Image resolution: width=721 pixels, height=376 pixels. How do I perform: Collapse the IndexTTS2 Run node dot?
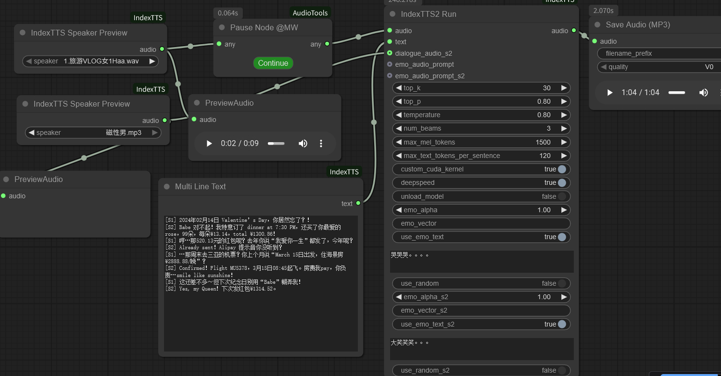click(x=392, y=14)
